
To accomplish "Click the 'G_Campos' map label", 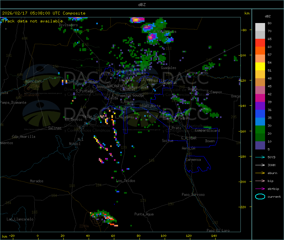I will pyautogui.click(x=215, y=92).
